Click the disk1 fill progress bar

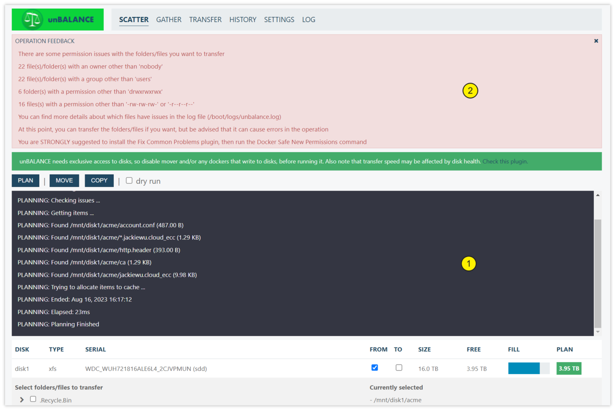pyautogui.click(x=529, y=368)
